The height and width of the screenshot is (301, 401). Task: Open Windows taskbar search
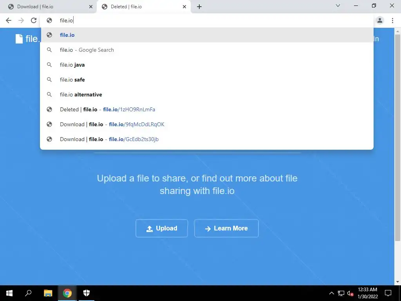(x=28, y=293)
